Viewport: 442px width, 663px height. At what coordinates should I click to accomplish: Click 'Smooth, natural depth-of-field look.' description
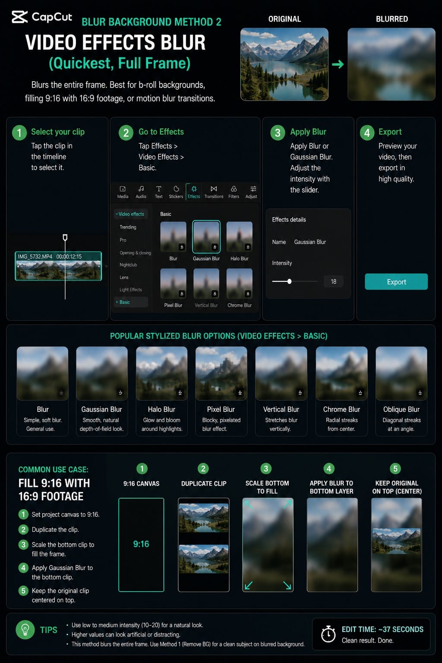tap(101, 424)
